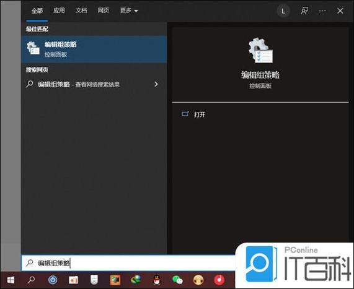Click 控制面板 subtitle under best match
Viewport: 354px width, 289px height.
(x=56, y=54)
